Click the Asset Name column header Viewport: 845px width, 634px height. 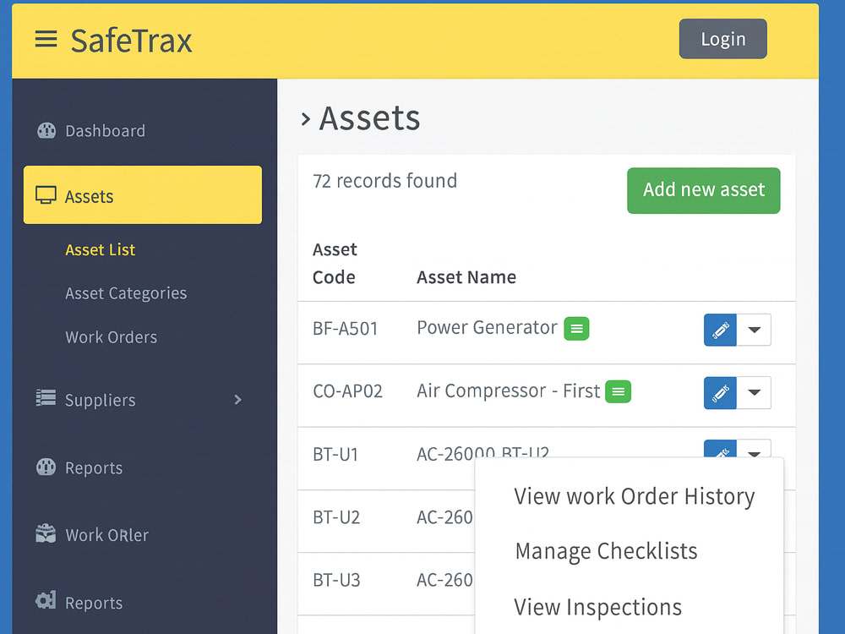tap(466, 277)
